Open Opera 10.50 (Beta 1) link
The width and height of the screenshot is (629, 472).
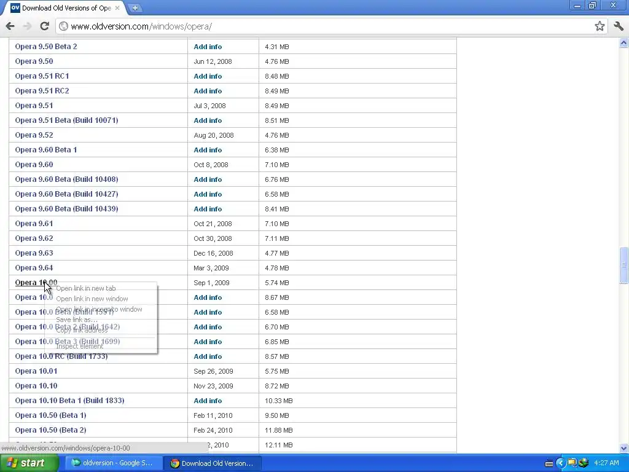50,415
